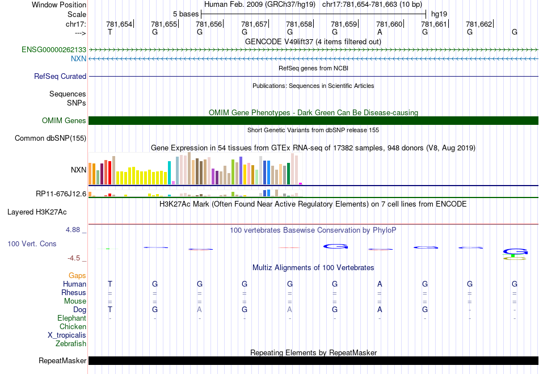Click the black RepeatMasker element bar
The image size is (539, 374).
click(x=313, y=361)
